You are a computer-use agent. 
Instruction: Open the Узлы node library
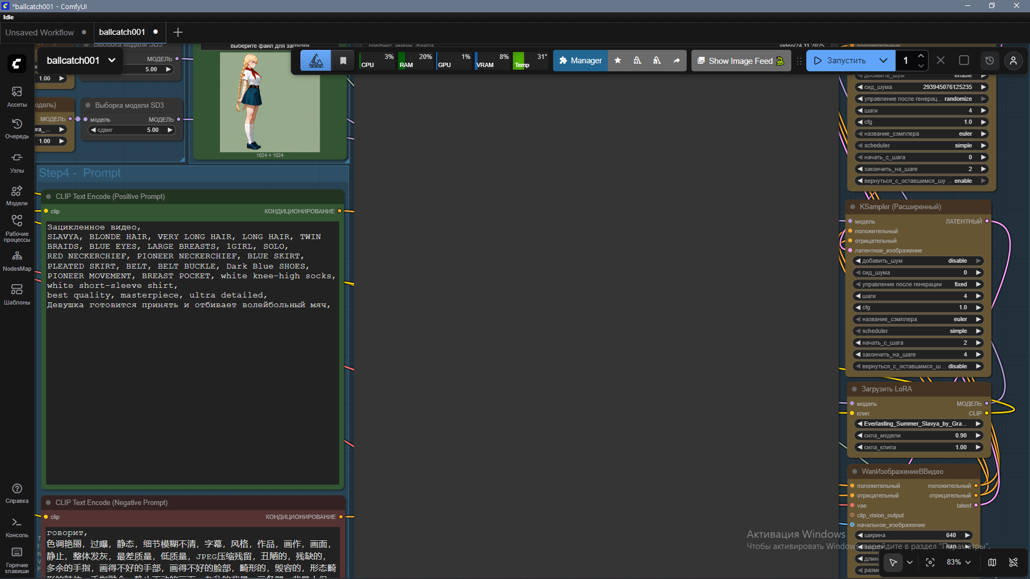coord(17,162)
